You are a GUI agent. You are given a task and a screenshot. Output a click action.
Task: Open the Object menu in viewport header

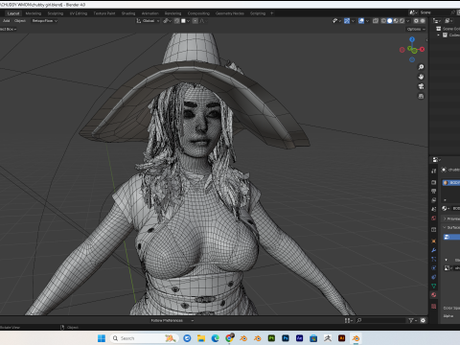point(20,21)
